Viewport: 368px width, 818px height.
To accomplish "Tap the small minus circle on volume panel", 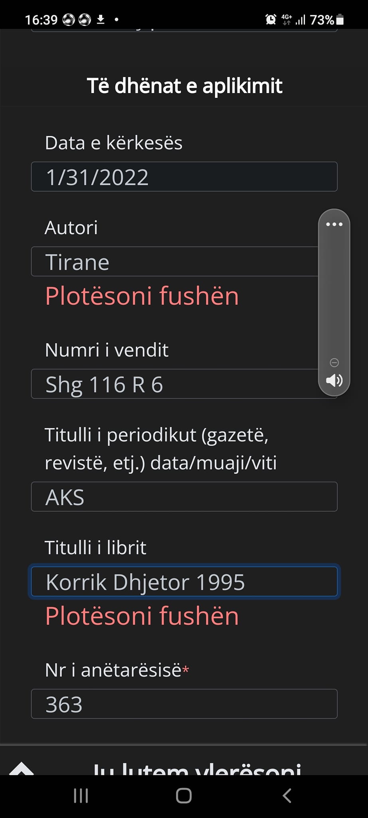I will coord(334,363).
